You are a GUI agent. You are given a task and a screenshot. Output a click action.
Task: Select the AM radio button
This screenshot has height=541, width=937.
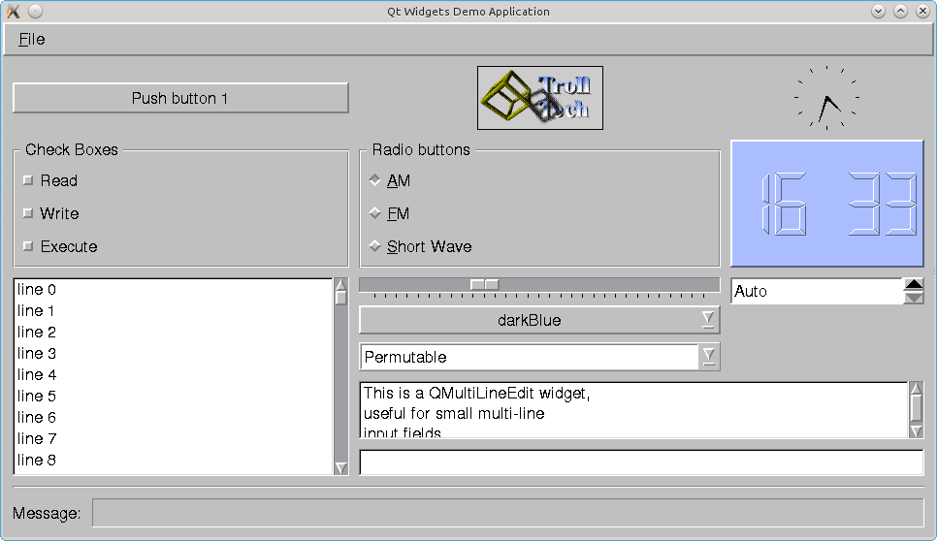[x=374, y=180]
